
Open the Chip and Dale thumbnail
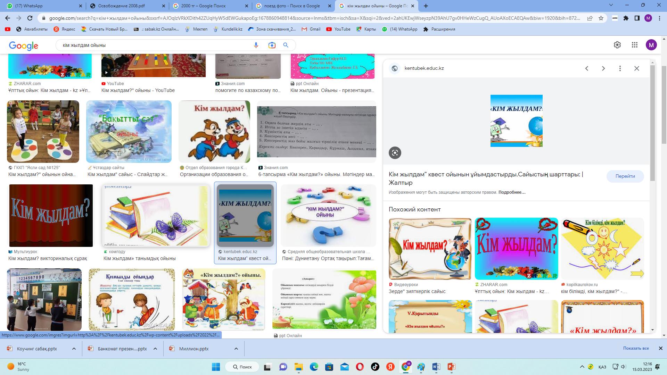point(214,132)
